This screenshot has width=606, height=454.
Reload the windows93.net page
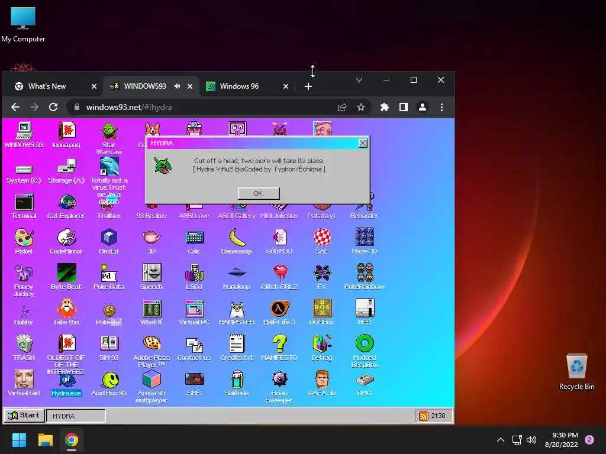[x=53, y=107]
